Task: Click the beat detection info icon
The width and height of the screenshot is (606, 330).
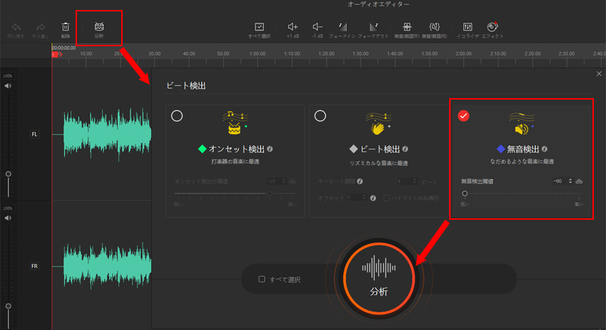Action: pyautogui.click(x=405, y=149)
